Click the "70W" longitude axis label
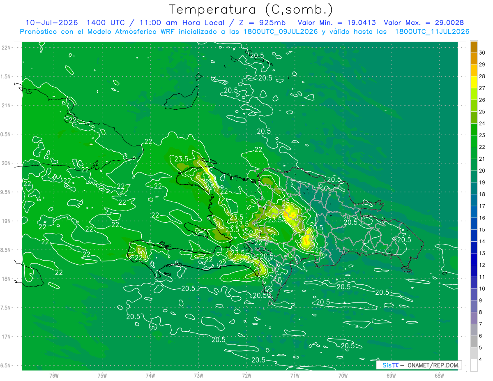Viewport: 493px width, 381px height. click(x=343, y=375)
